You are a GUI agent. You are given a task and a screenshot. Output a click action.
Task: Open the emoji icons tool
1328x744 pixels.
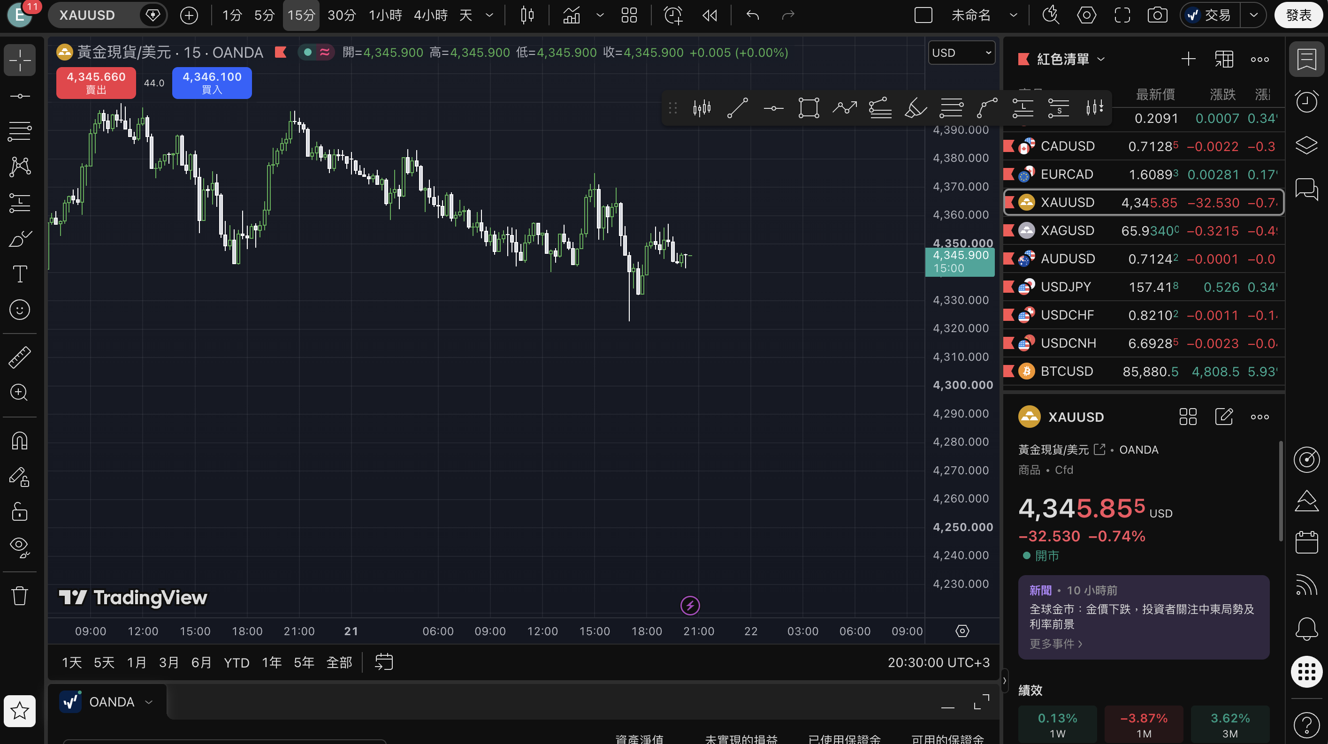[x=20, y=310]
